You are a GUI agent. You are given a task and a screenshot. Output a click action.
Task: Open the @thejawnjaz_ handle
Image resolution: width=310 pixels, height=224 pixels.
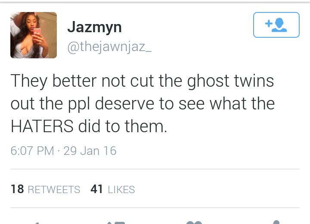click(x=109, y=47)
